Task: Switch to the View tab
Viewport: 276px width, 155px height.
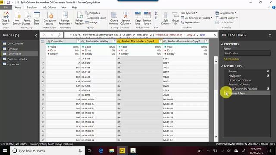Action: click(x=64, y=7)
